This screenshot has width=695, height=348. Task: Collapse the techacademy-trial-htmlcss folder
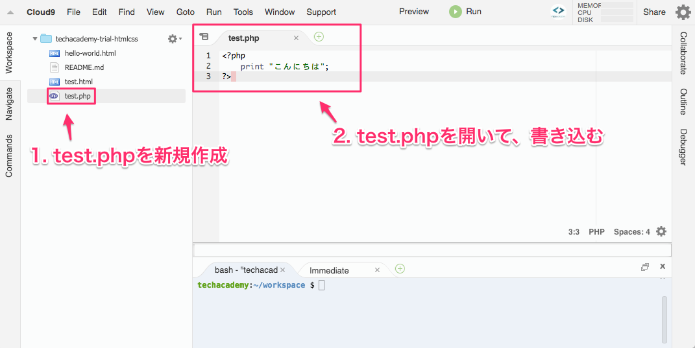click(x=35, y=39)
